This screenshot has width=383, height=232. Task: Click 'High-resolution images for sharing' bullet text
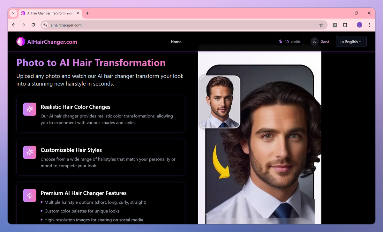[94, 220]
